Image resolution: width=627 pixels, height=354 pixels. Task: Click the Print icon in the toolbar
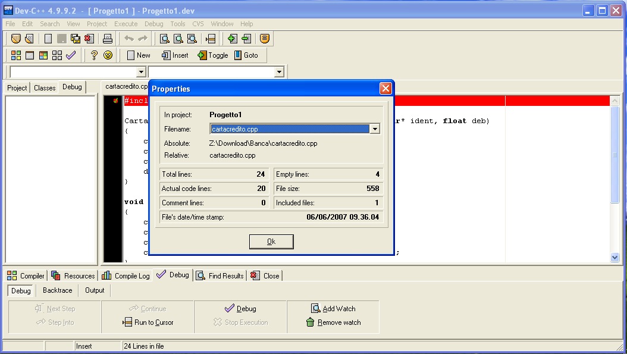(108, 39)
